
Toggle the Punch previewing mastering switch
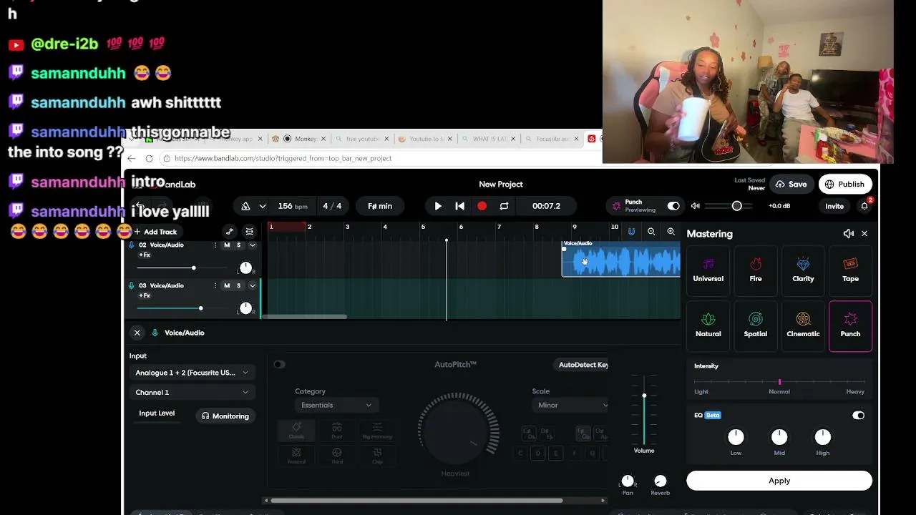673,206
